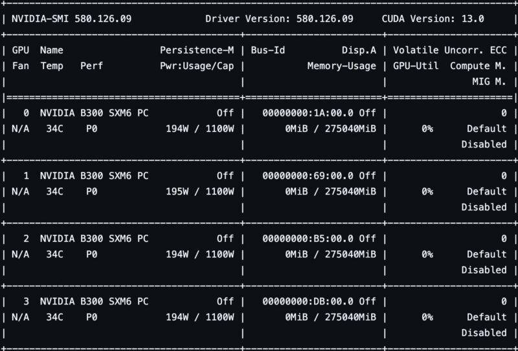
Task: Select the 0% utilization of GPU 2
Action: (x=427, y=254)
